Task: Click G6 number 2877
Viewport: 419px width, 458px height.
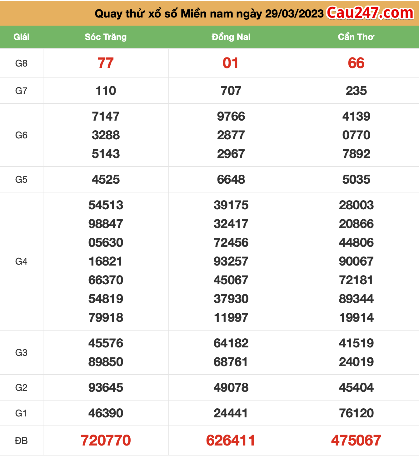Action: tap(231, 135)
